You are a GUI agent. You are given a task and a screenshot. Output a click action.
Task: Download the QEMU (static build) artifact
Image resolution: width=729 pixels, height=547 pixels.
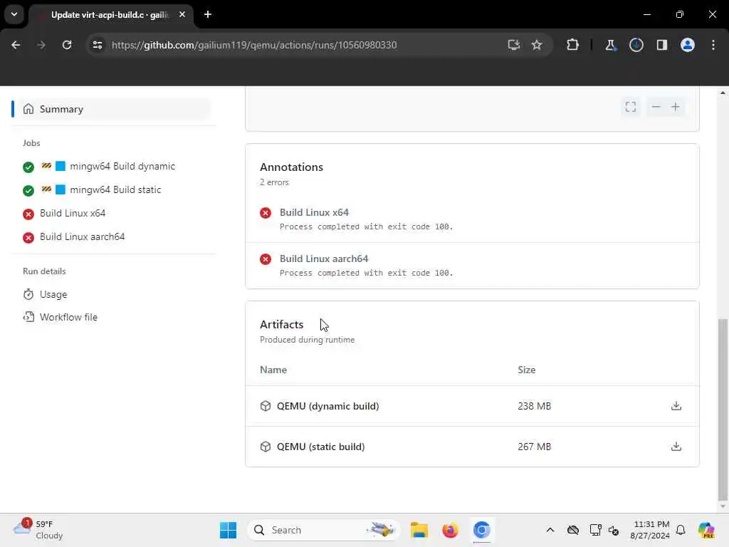[x=676, y=446]
